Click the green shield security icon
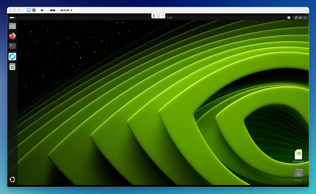316x194 pixels. (34, 10)
